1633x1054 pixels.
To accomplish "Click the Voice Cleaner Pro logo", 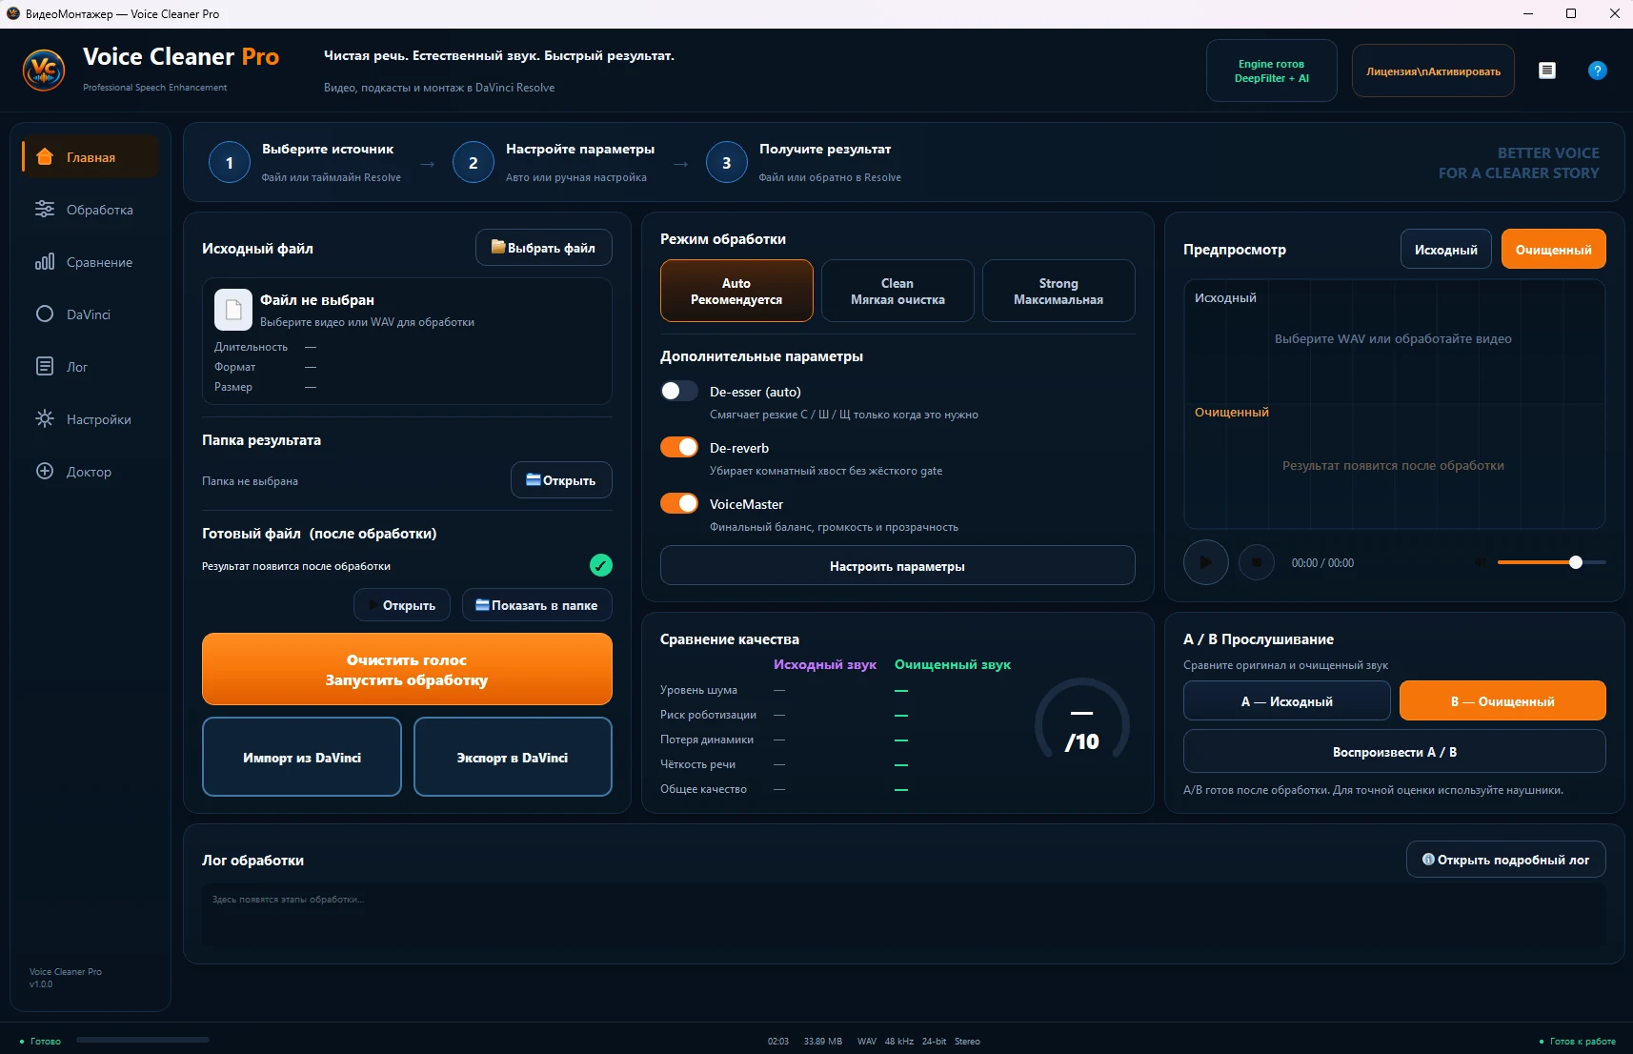I will click(44, 71).
